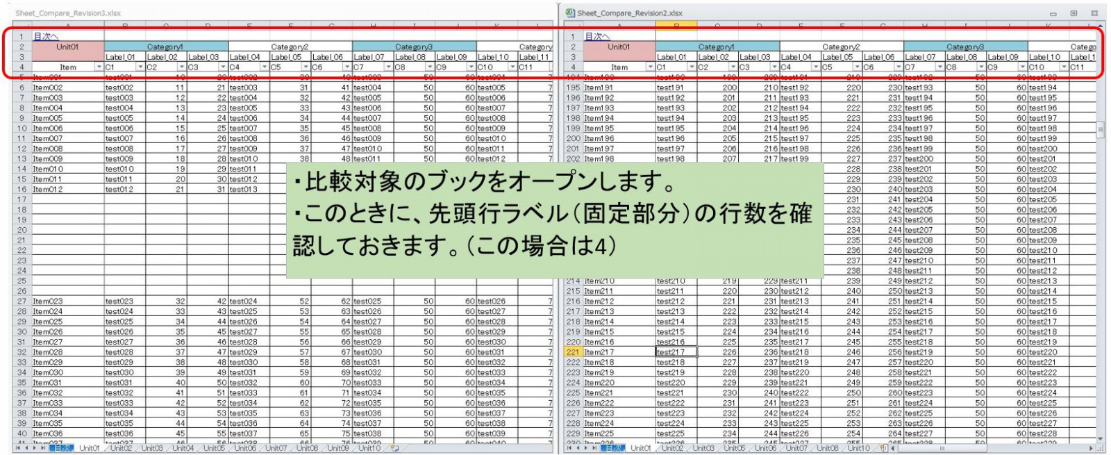Select Category3 header cell in Revision2 window
The image size is (1111, 455).
[965, 47]
